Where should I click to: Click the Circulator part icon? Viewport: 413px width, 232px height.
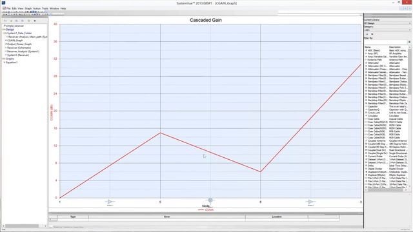366,116
